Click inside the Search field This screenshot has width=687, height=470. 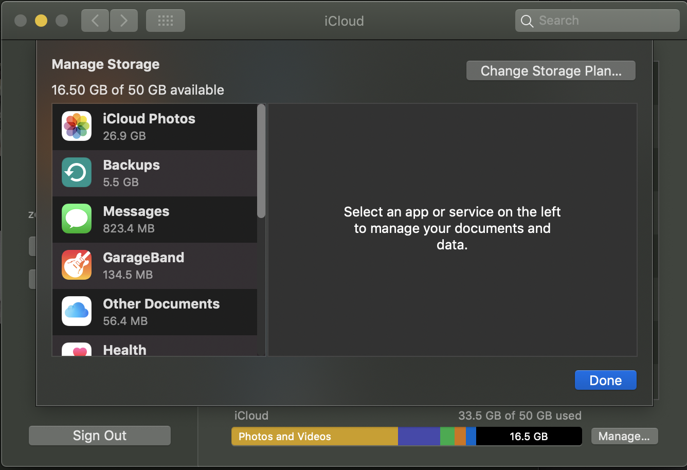[x=598, y=21]
